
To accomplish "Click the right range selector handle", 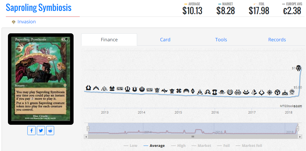I will coord(297,129).
